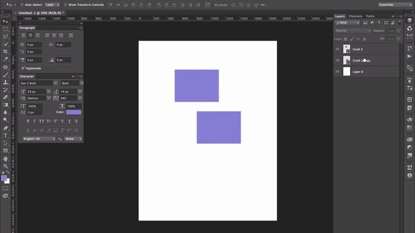The height and width of the screenshot is (233, 415).
Task: Select the Zoom tool in toolbar
Action: 6,166
